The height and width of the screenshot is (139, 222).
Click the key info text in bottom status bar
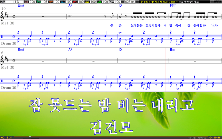[197, 138]
